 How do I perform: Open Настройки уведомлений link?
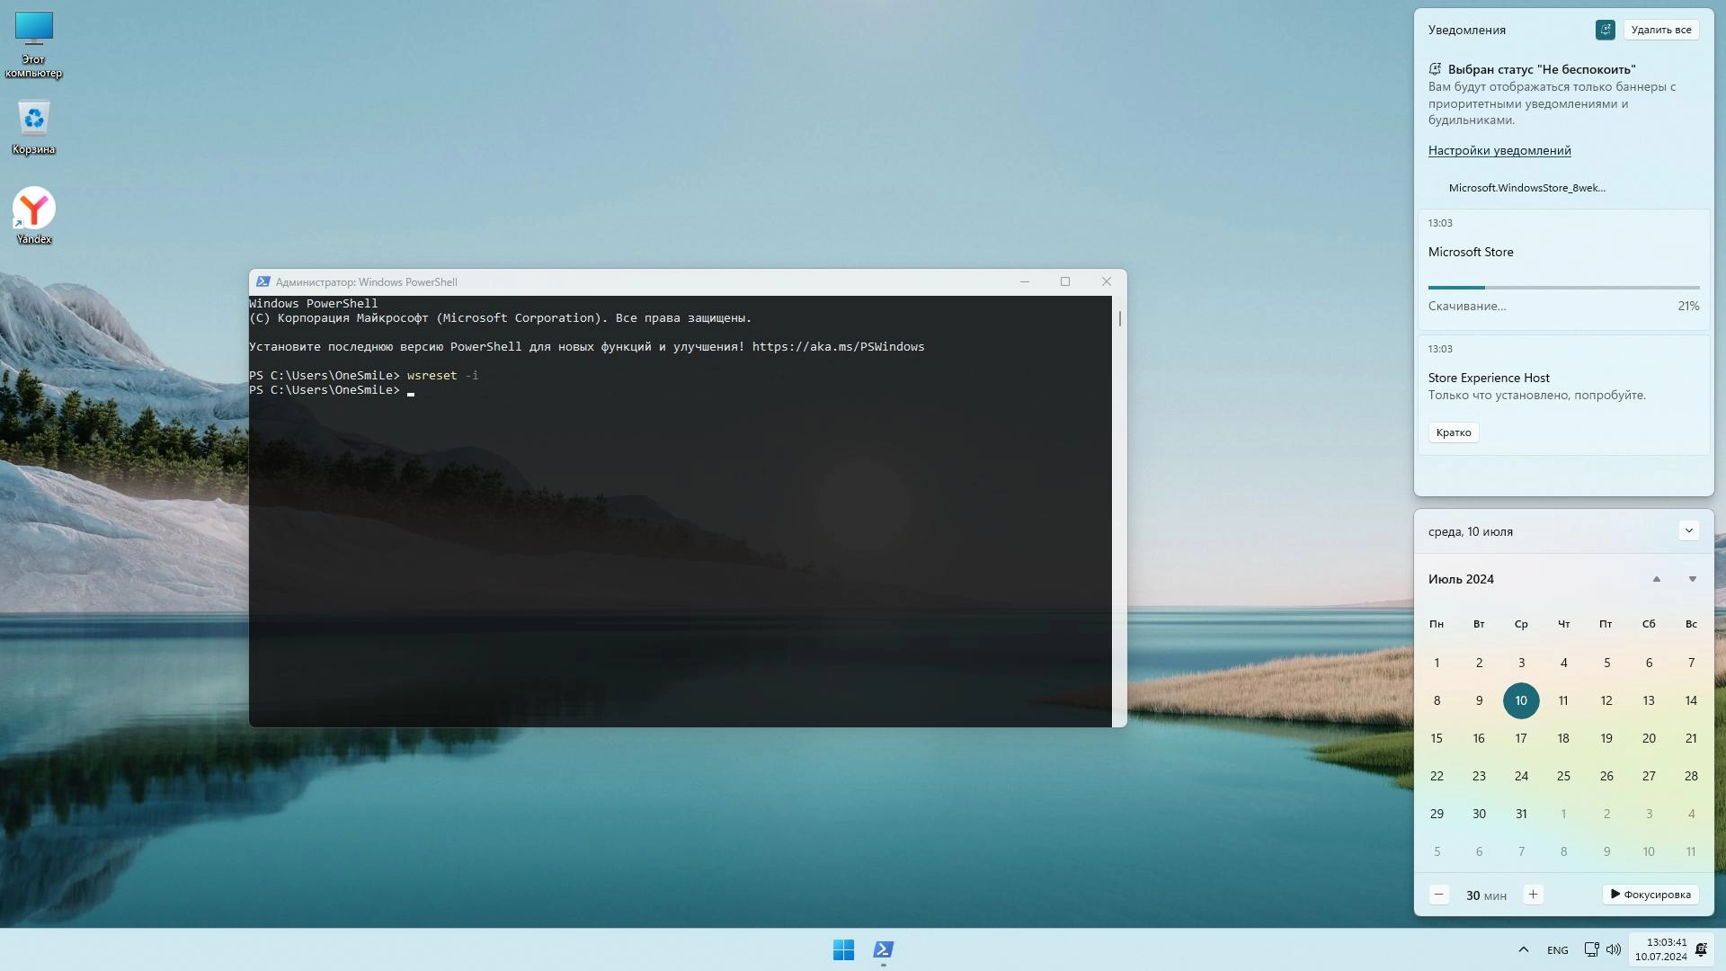[1499, 150]
